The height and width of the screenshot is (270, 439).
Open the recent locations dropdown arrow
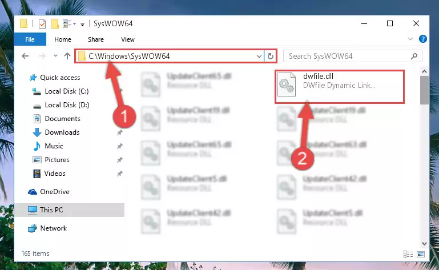click(55, 56)
